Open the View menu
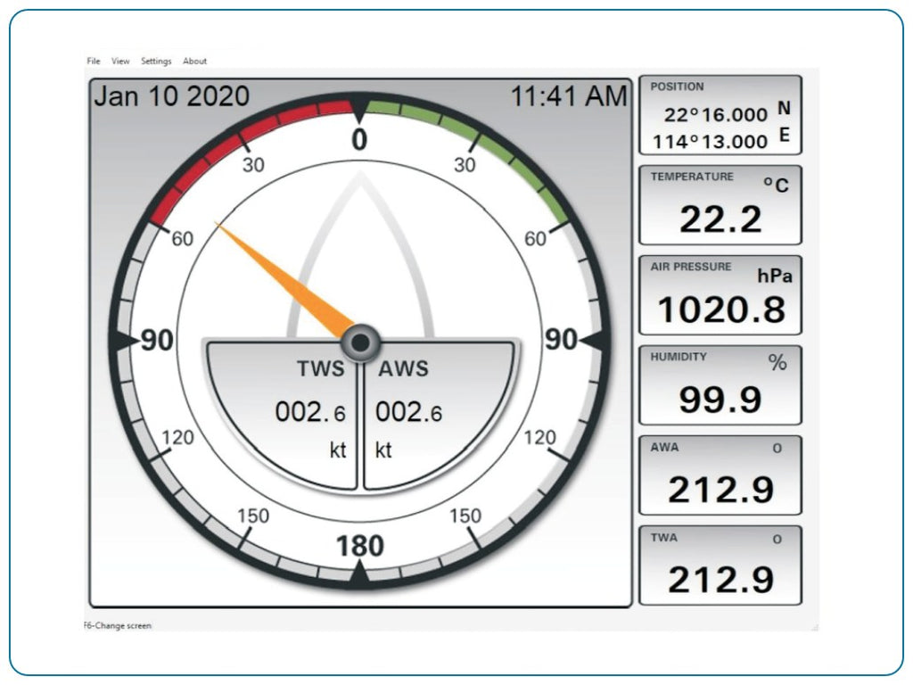The height and width of the screenshot is (685, 913). coord(120,61)
